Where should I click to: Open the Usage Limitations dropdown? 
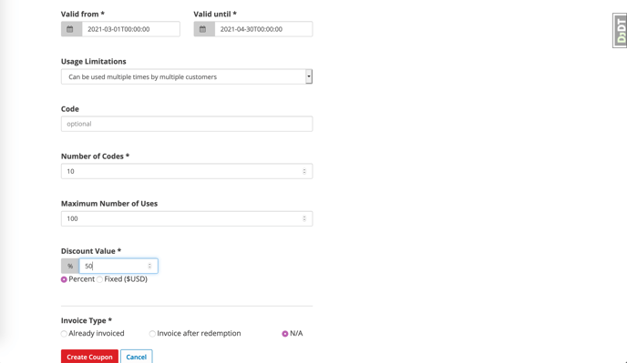pos(187,76)
